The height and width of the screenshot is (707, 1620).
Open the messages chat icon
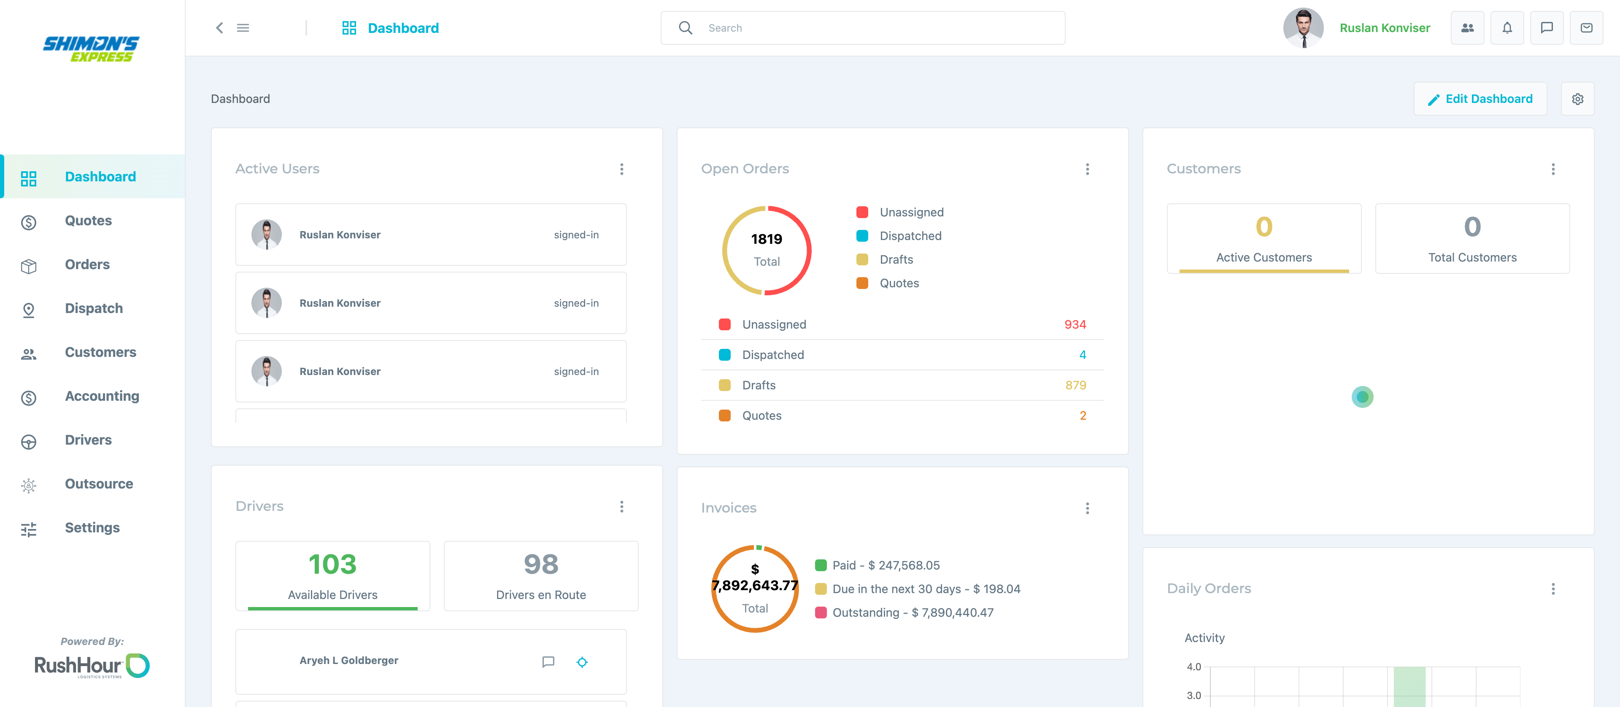coord(1547,28)
